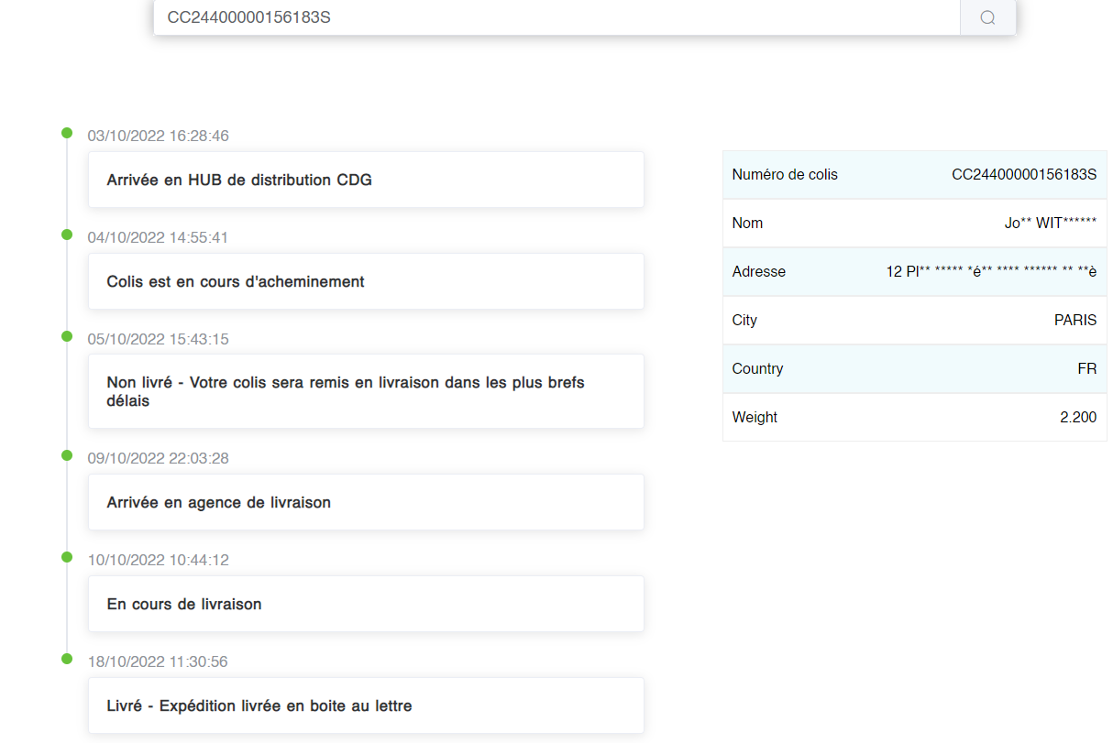The height and width of the screenshot is (743, 1113).
Task: Click the green dot for 18/10/2022 event
Action: (67, 660)
